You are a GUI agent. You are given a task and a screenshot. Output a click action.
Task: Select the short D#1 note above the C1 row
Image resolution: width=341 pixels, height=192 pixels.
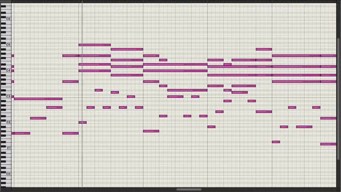[276, 142]
